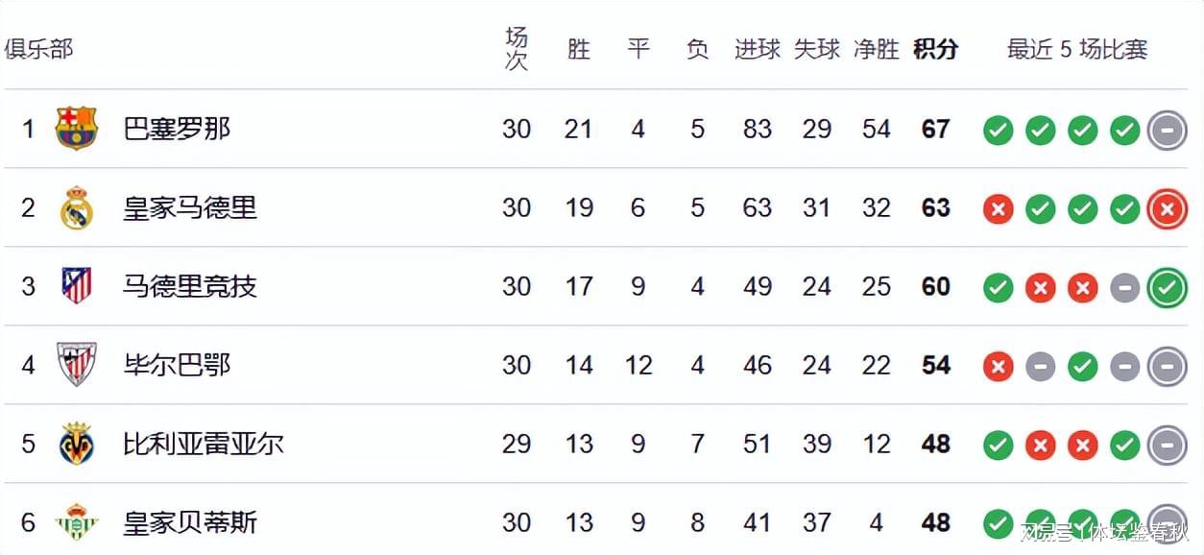Click the 净胜 column header
The width and height of the screenshot is (1204, 555).
[x=877, y=49]
